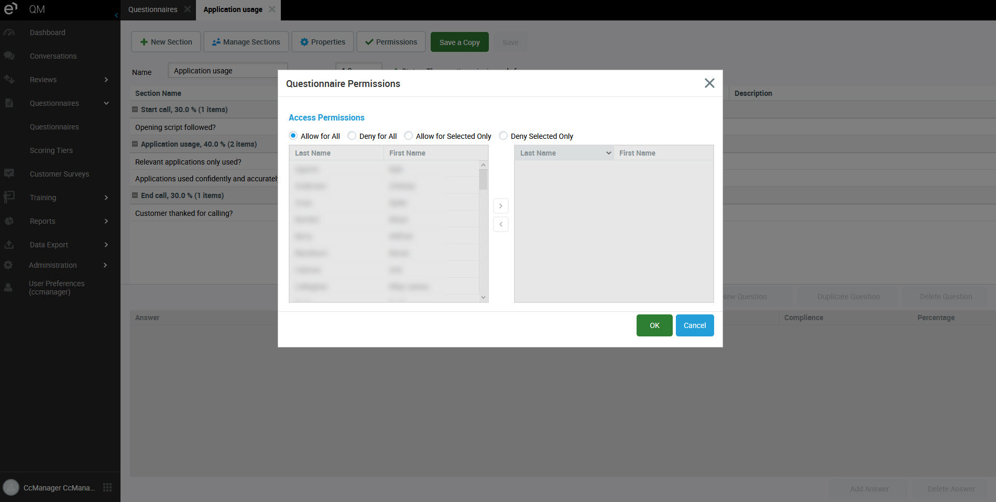Select Allow for Selected Only option
This screenshot has height=502, width=996.
(409, 136)
